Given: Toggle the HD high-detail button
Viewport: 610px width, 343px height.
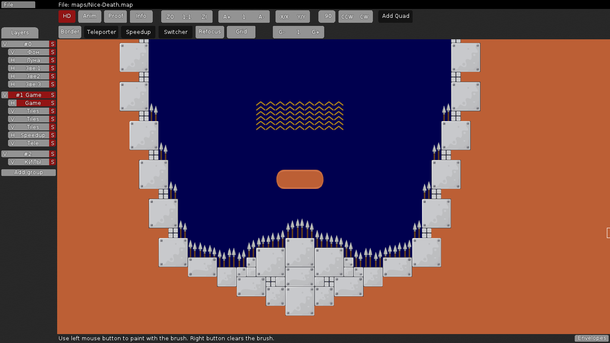Looking at the screenshot, I should (x=67, y=17).
